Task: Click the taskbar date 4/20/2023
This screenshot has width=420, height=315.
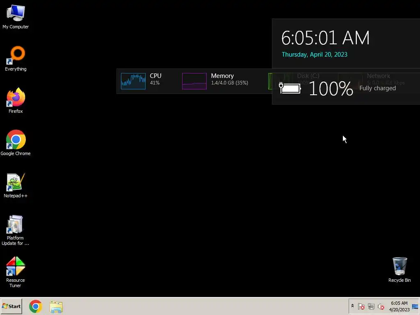Action: click(x=399, y=310)
